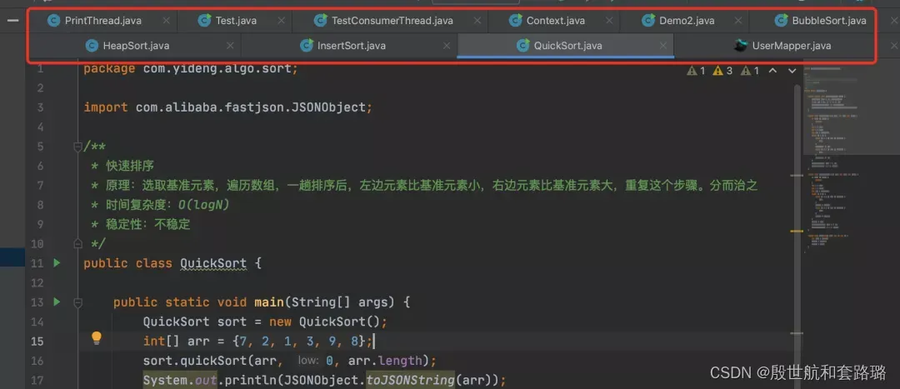Switch to the Context.java tab
Viewport: 900px width, 389px height.
click(556, 21)
